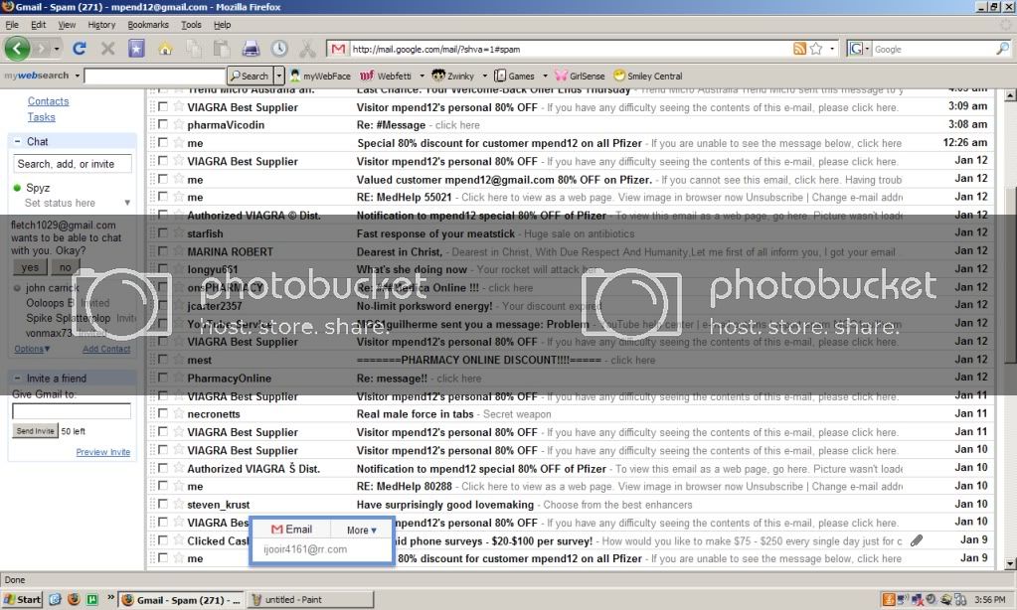Open the Edit menu
Viewport: 1017px width, 610px height.
click(x=38, y=25)
